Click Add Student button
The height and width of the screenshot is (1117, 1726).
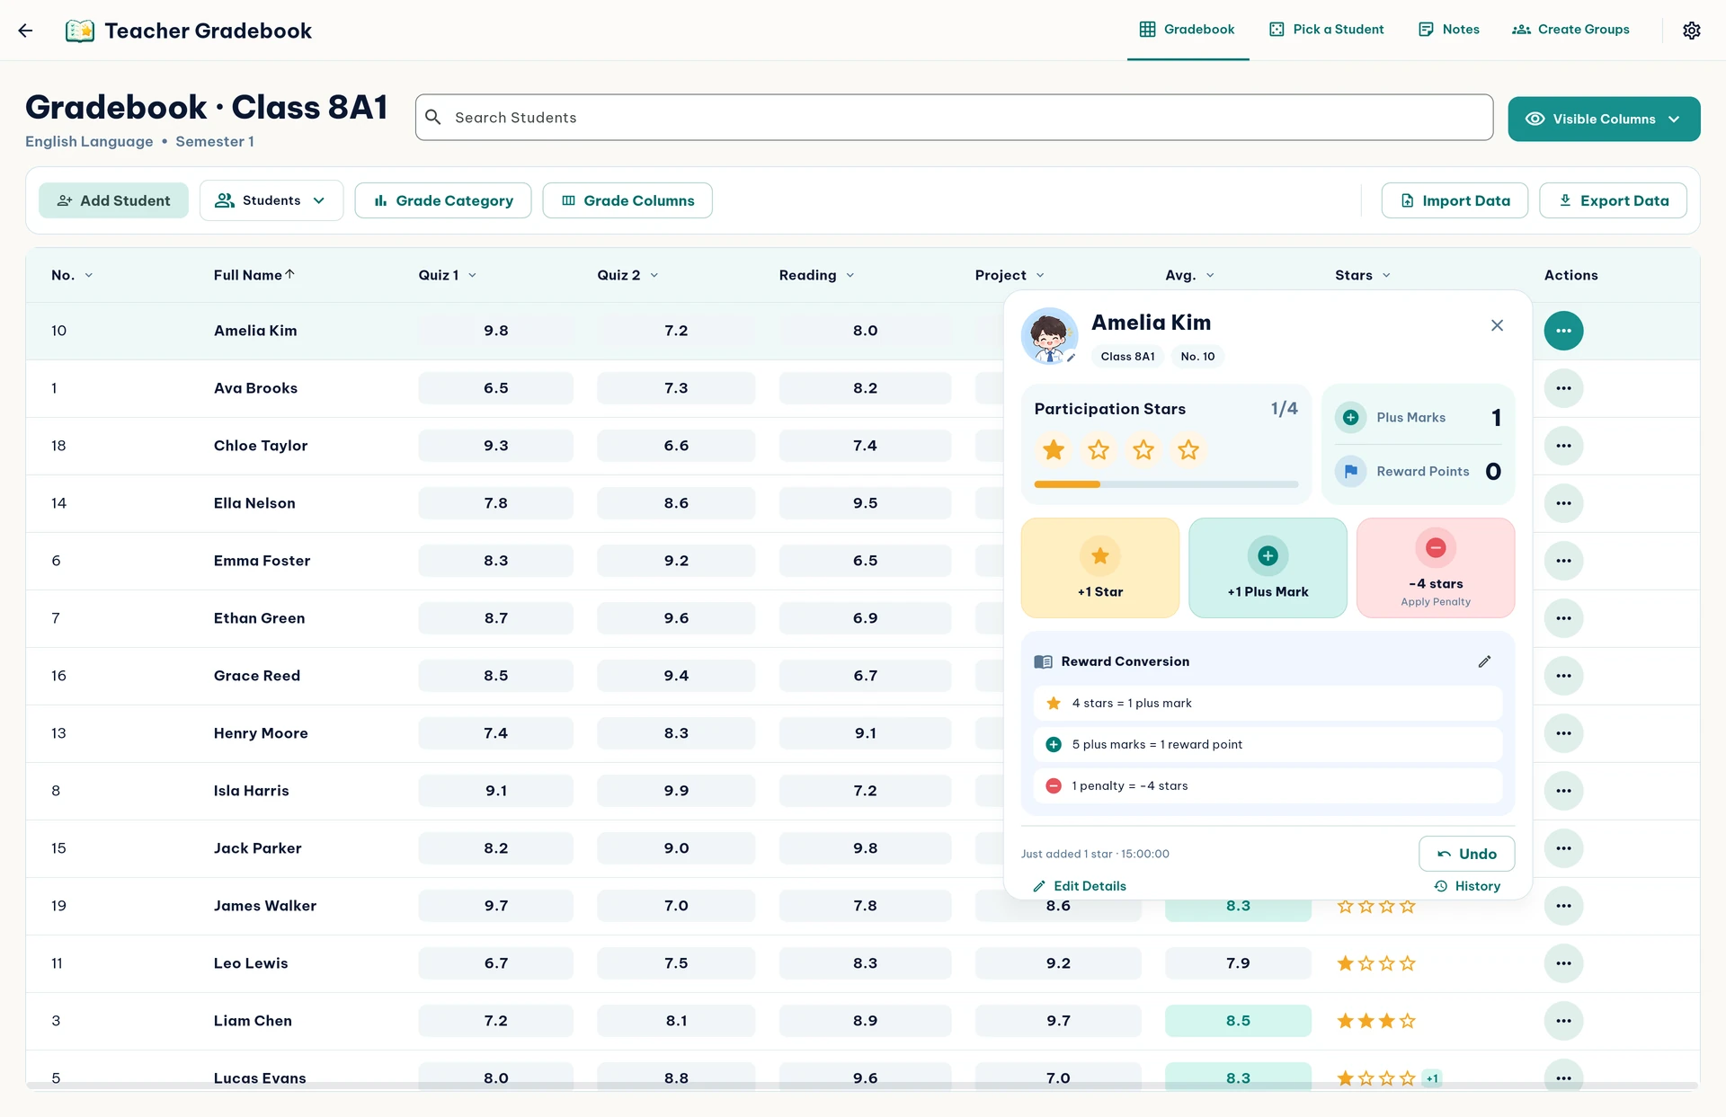click(113, 200)
